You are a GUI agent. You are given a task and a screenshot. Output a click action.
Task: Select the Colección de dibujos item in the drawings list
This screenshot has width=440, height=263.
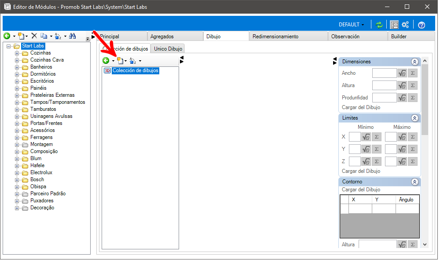136,71
